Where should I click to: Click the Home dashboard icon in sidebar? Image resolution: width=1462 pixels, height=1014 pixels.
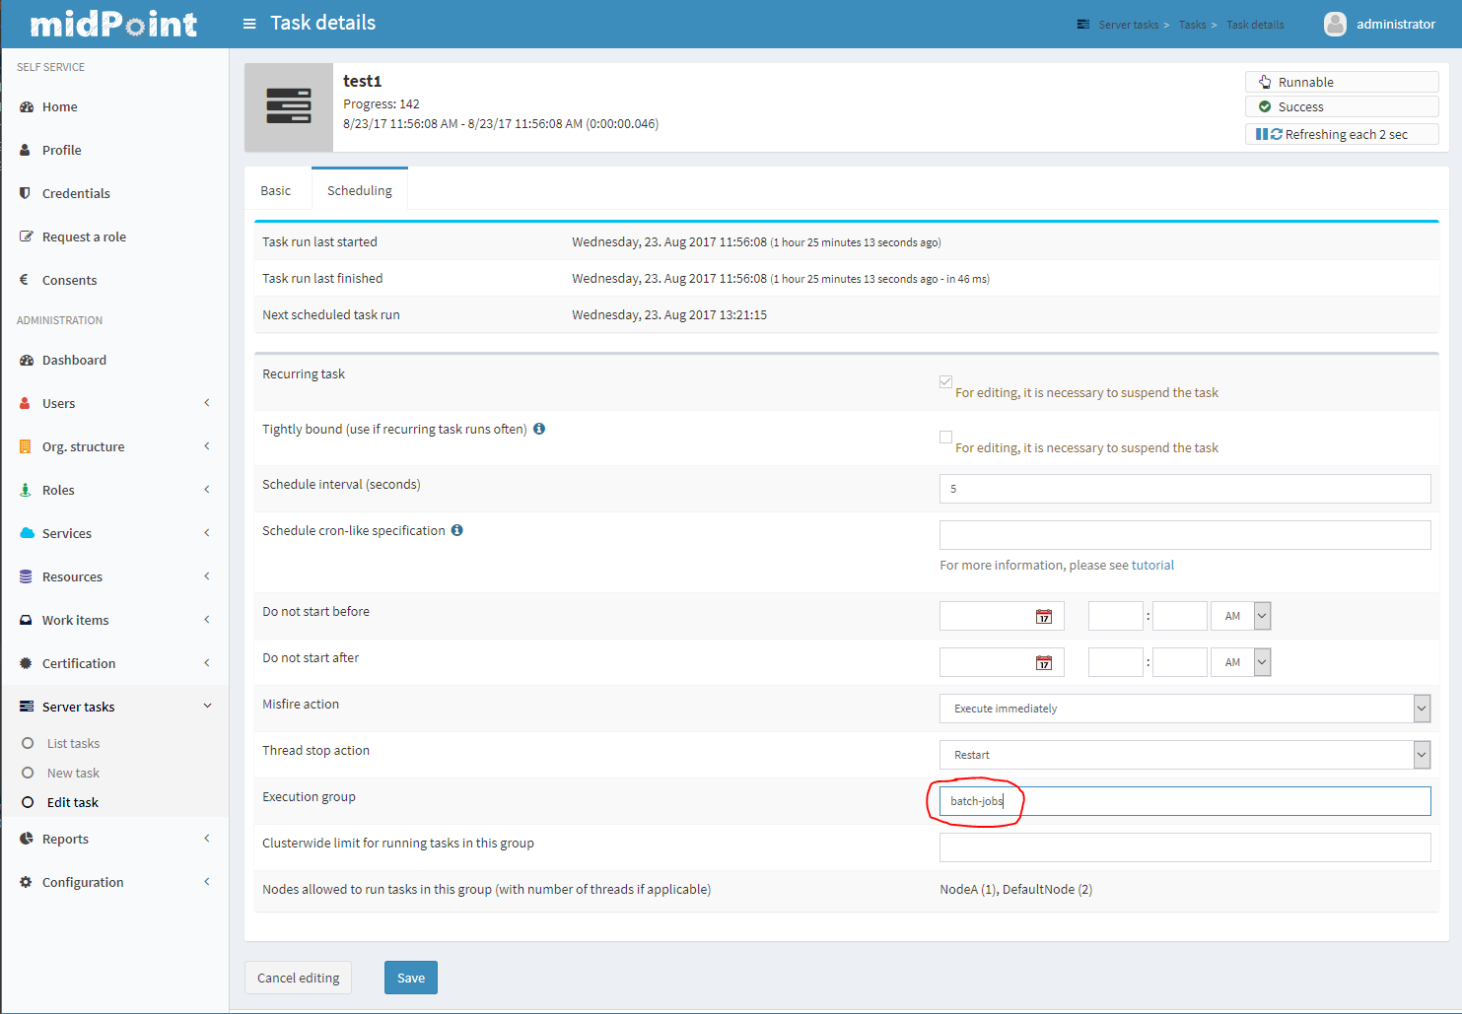[27, 107]
